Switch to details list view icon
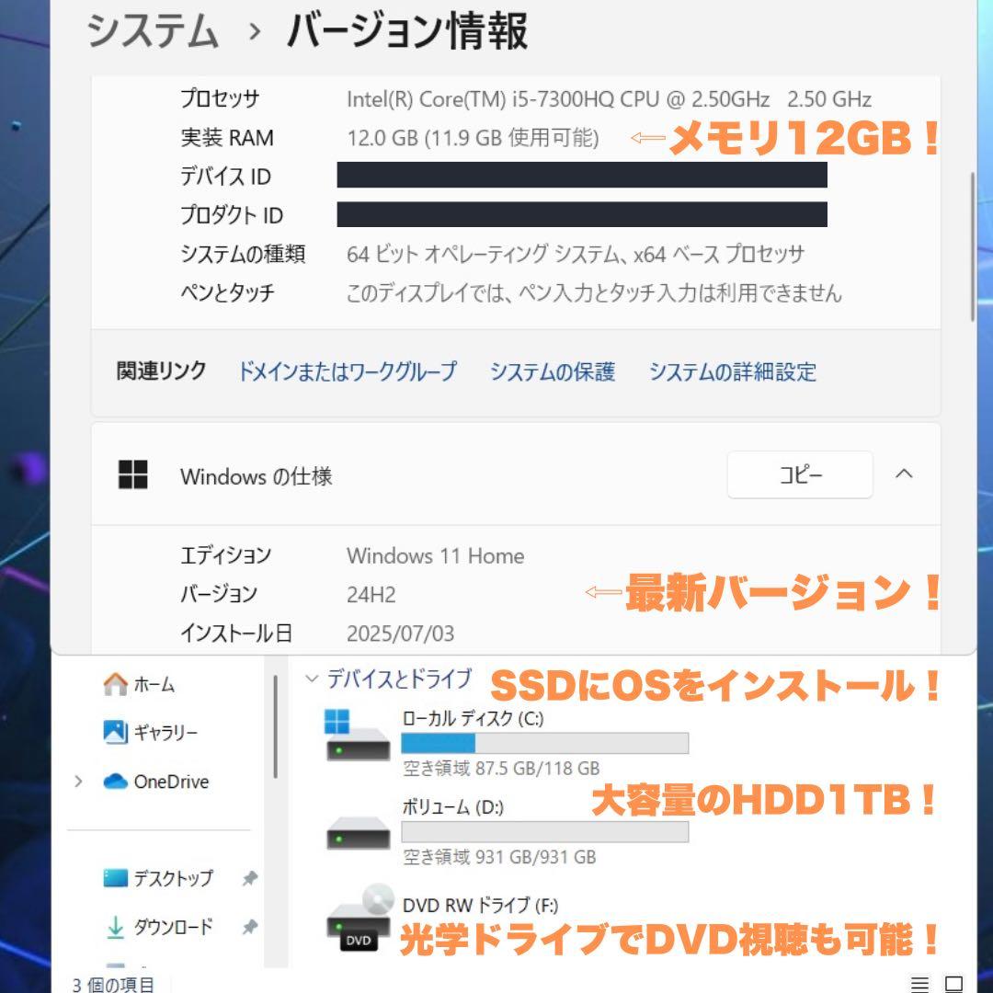 point(919,984)
